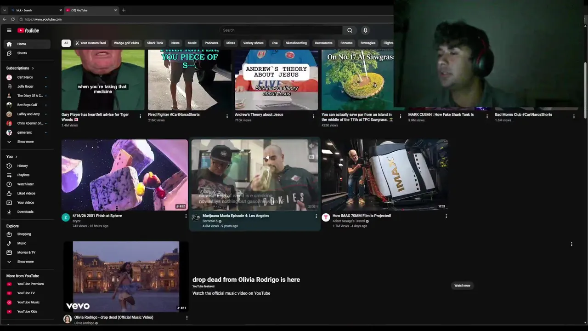Image resolution: width=588 pixels, height=331 pixels.
Task: Open a new browser tab
Action: pos(124,10)
